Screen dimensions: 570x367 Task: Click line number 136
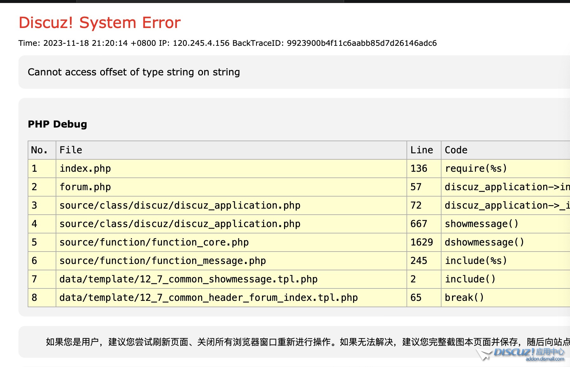[424, 169]
